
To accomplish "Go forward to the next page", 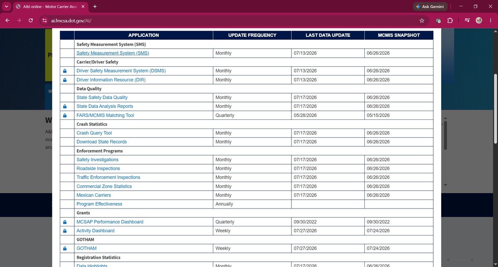I will click(x=19, y=20).
